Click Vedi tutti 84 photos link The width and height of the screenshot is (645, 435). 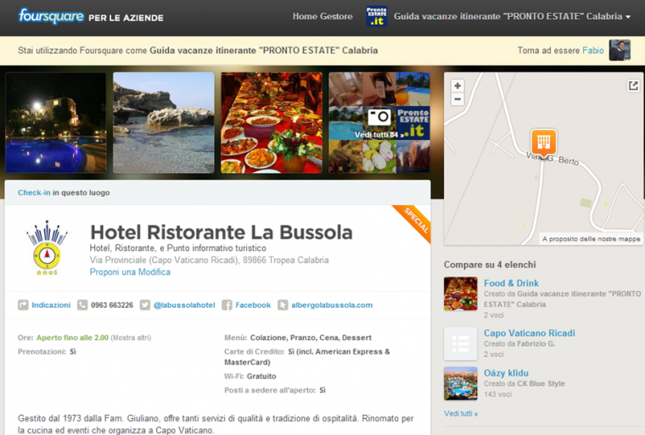tap(379, 135)
